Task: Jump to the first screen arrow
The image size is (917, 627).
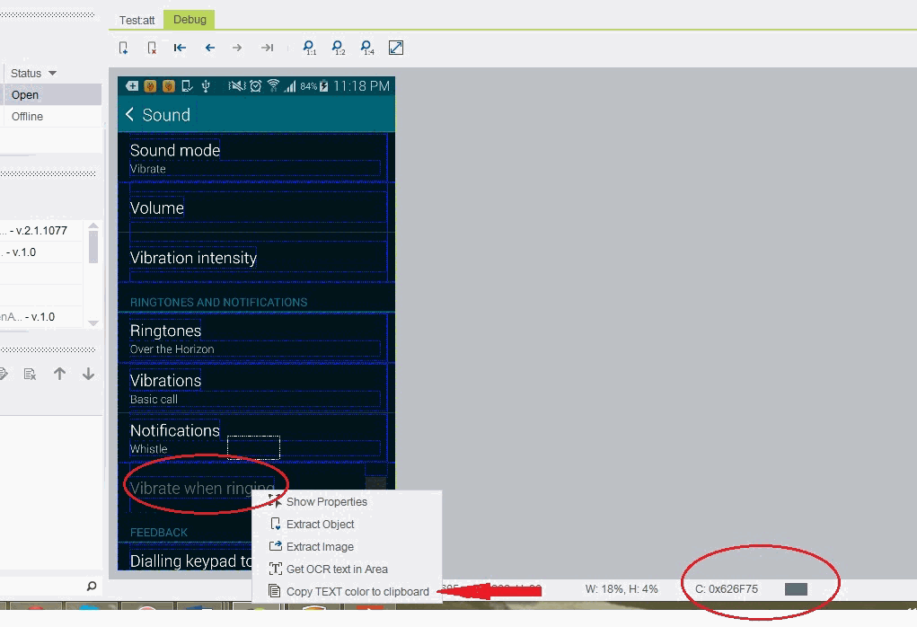Action: [x=180, y=48]
